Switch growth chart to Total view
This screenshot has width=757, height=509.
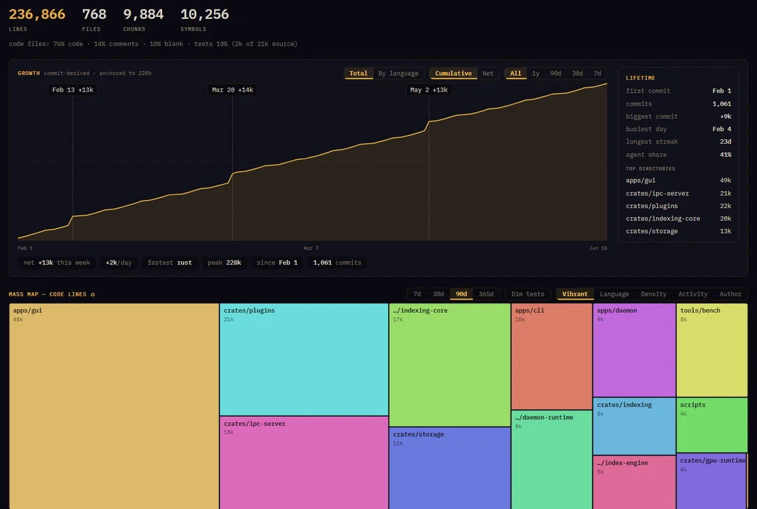click(x=358, y=74)
